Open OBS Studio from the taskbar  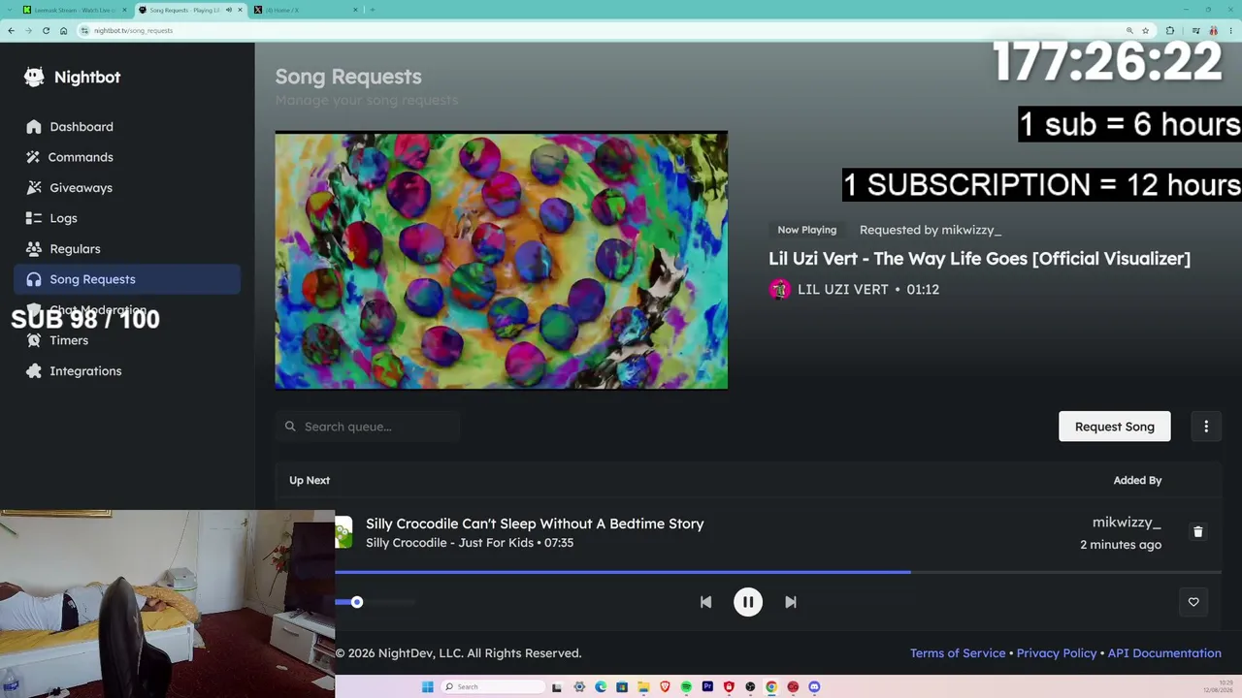click(x=750, y=687)
